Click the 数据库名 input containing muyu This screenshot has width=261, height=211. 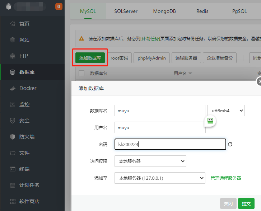point(160,111)
